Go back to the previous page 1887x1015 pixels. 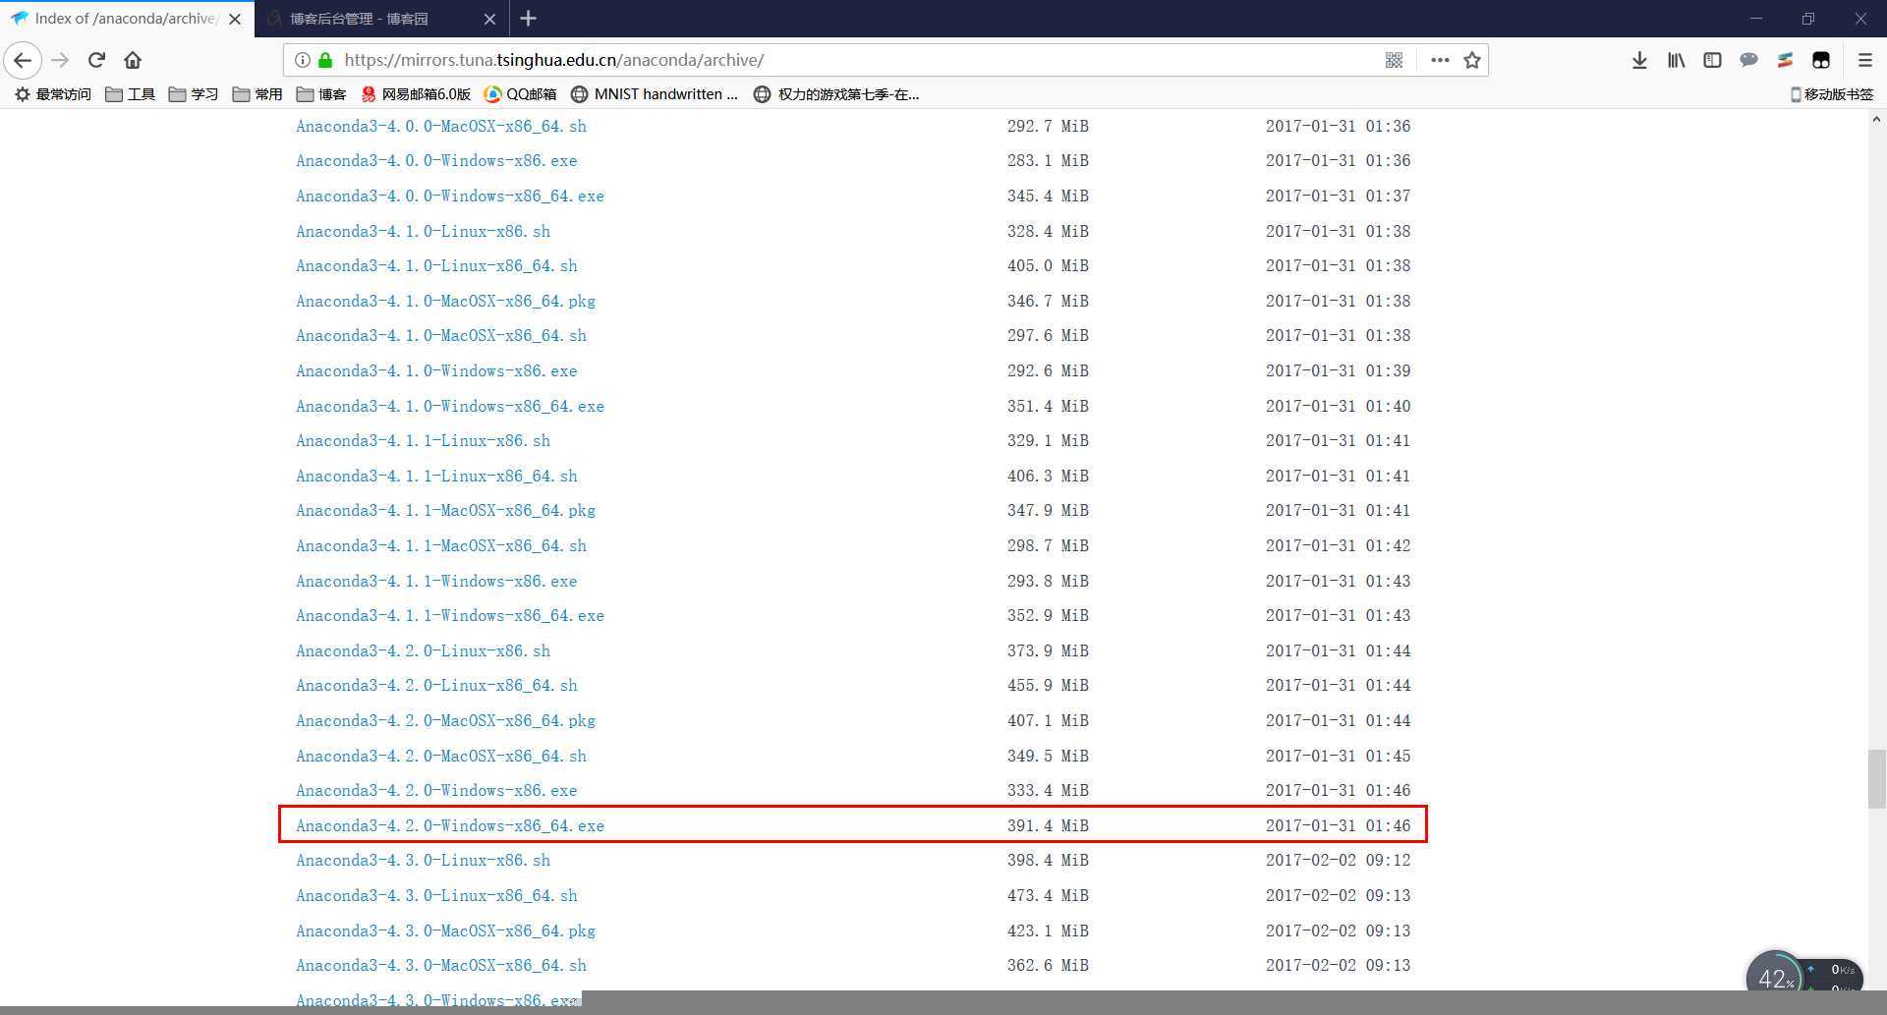click(x=23, y=60)
